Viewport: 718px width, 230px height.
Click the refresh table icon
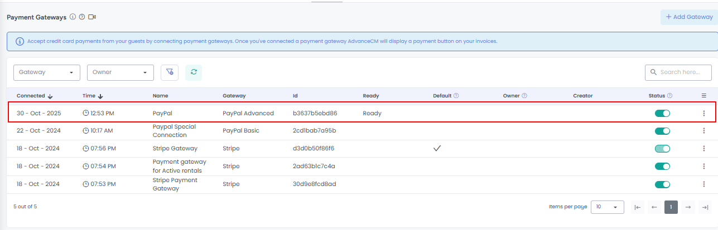(x=194, y=72)
